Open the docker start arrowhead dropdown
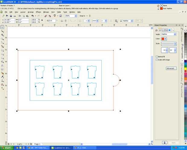 pos(165,50)
